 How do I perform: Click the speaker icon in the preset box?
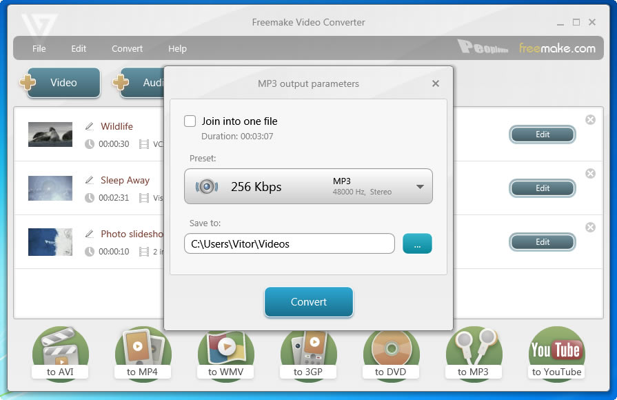coord(207,187)
